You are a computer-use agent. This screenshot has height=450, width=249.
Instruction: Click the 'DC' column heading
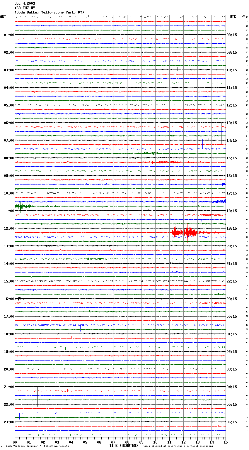[x=243, y=16]
